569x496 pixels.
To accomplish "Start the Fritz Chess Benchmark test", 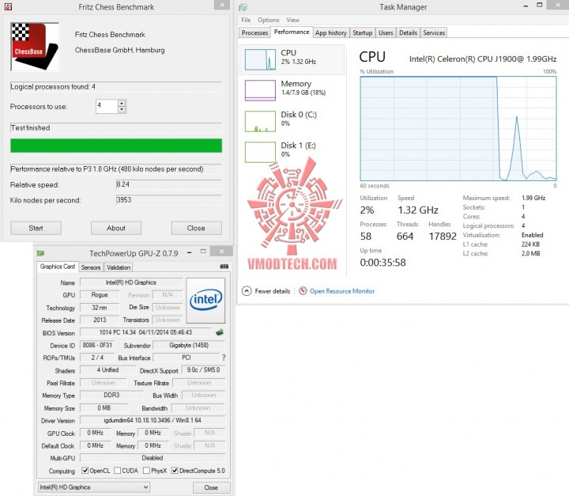I will coord(36,228).
